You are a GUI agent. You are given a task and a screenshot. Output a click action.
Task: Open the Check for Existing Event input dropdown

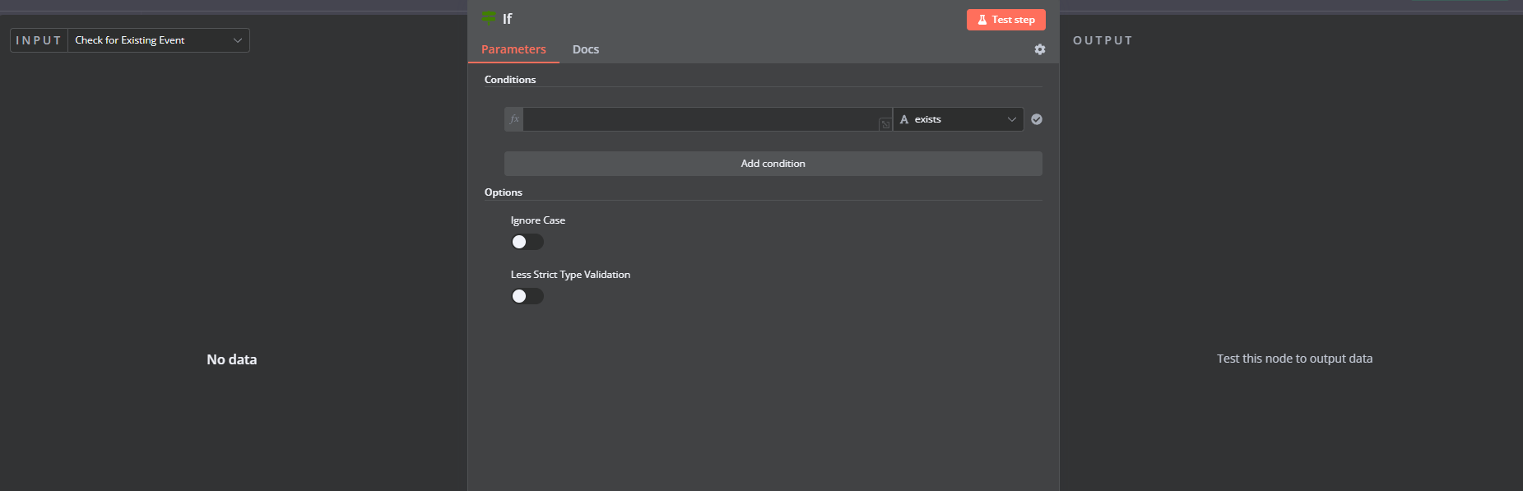point(159,40)
